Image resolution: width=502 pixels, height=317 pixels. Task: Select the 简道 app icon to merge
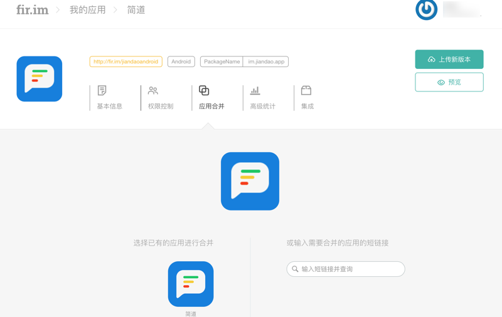click(191, 284)
